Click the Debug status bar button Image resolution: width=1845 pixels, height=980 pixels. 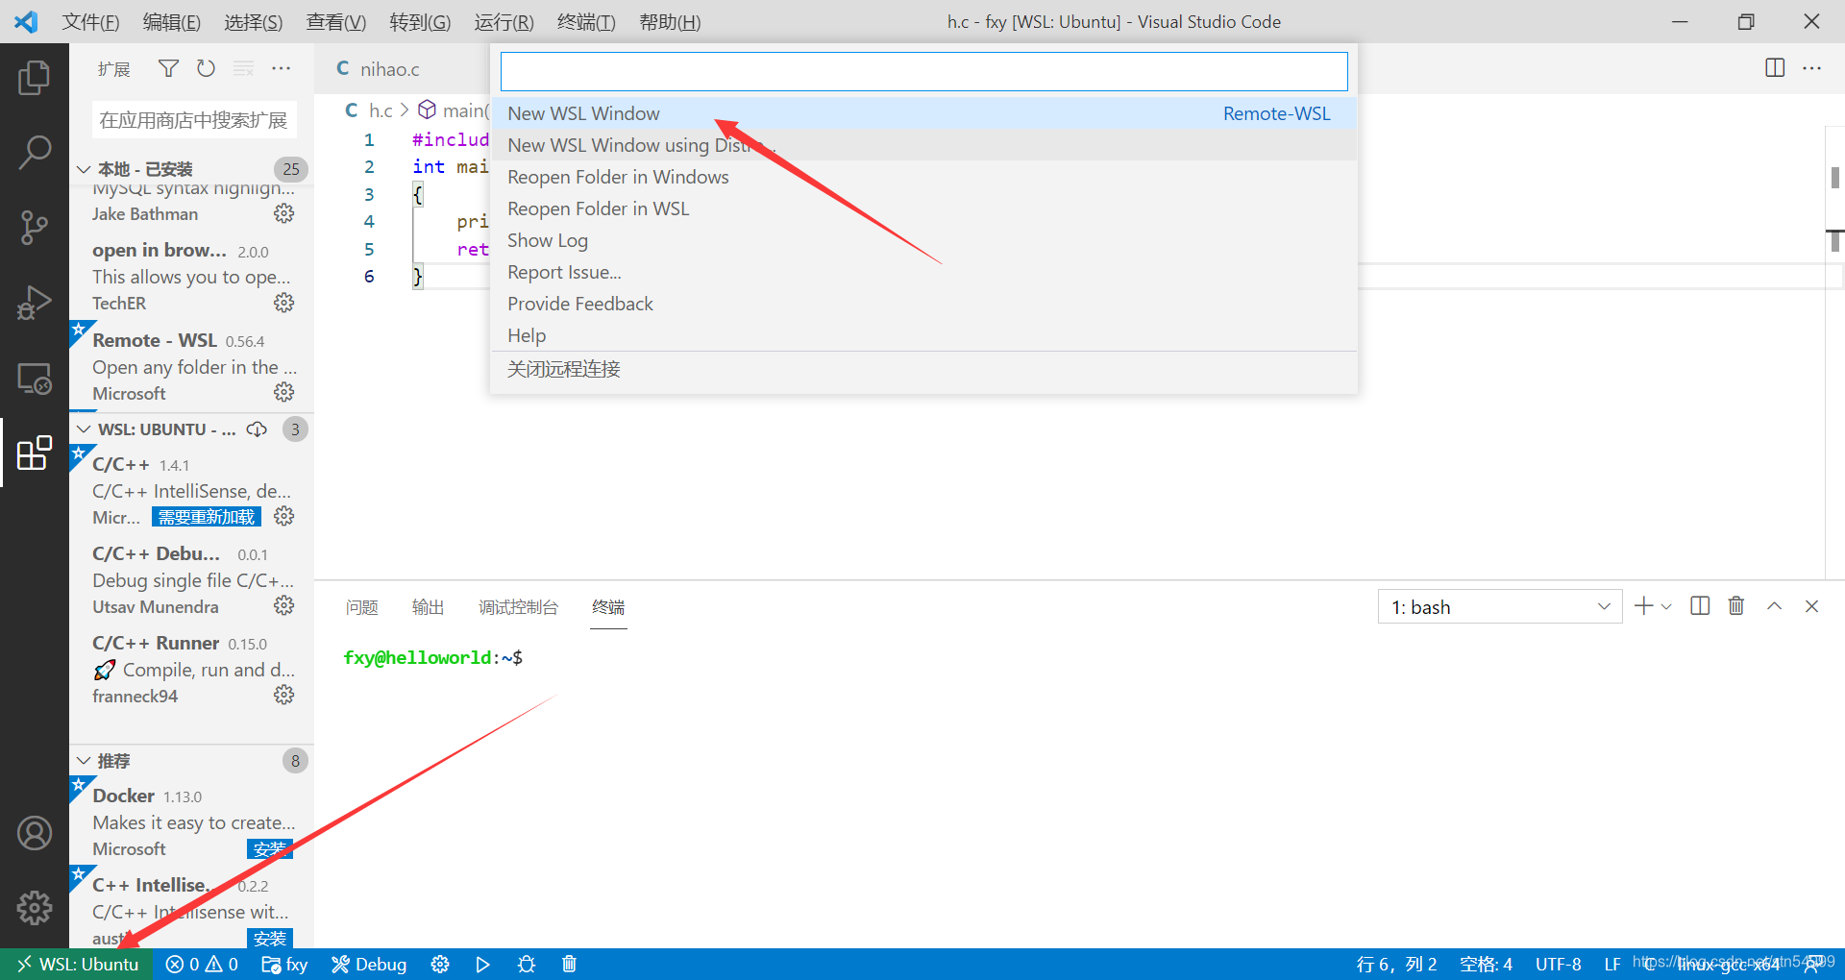click(x=369, y=964)
